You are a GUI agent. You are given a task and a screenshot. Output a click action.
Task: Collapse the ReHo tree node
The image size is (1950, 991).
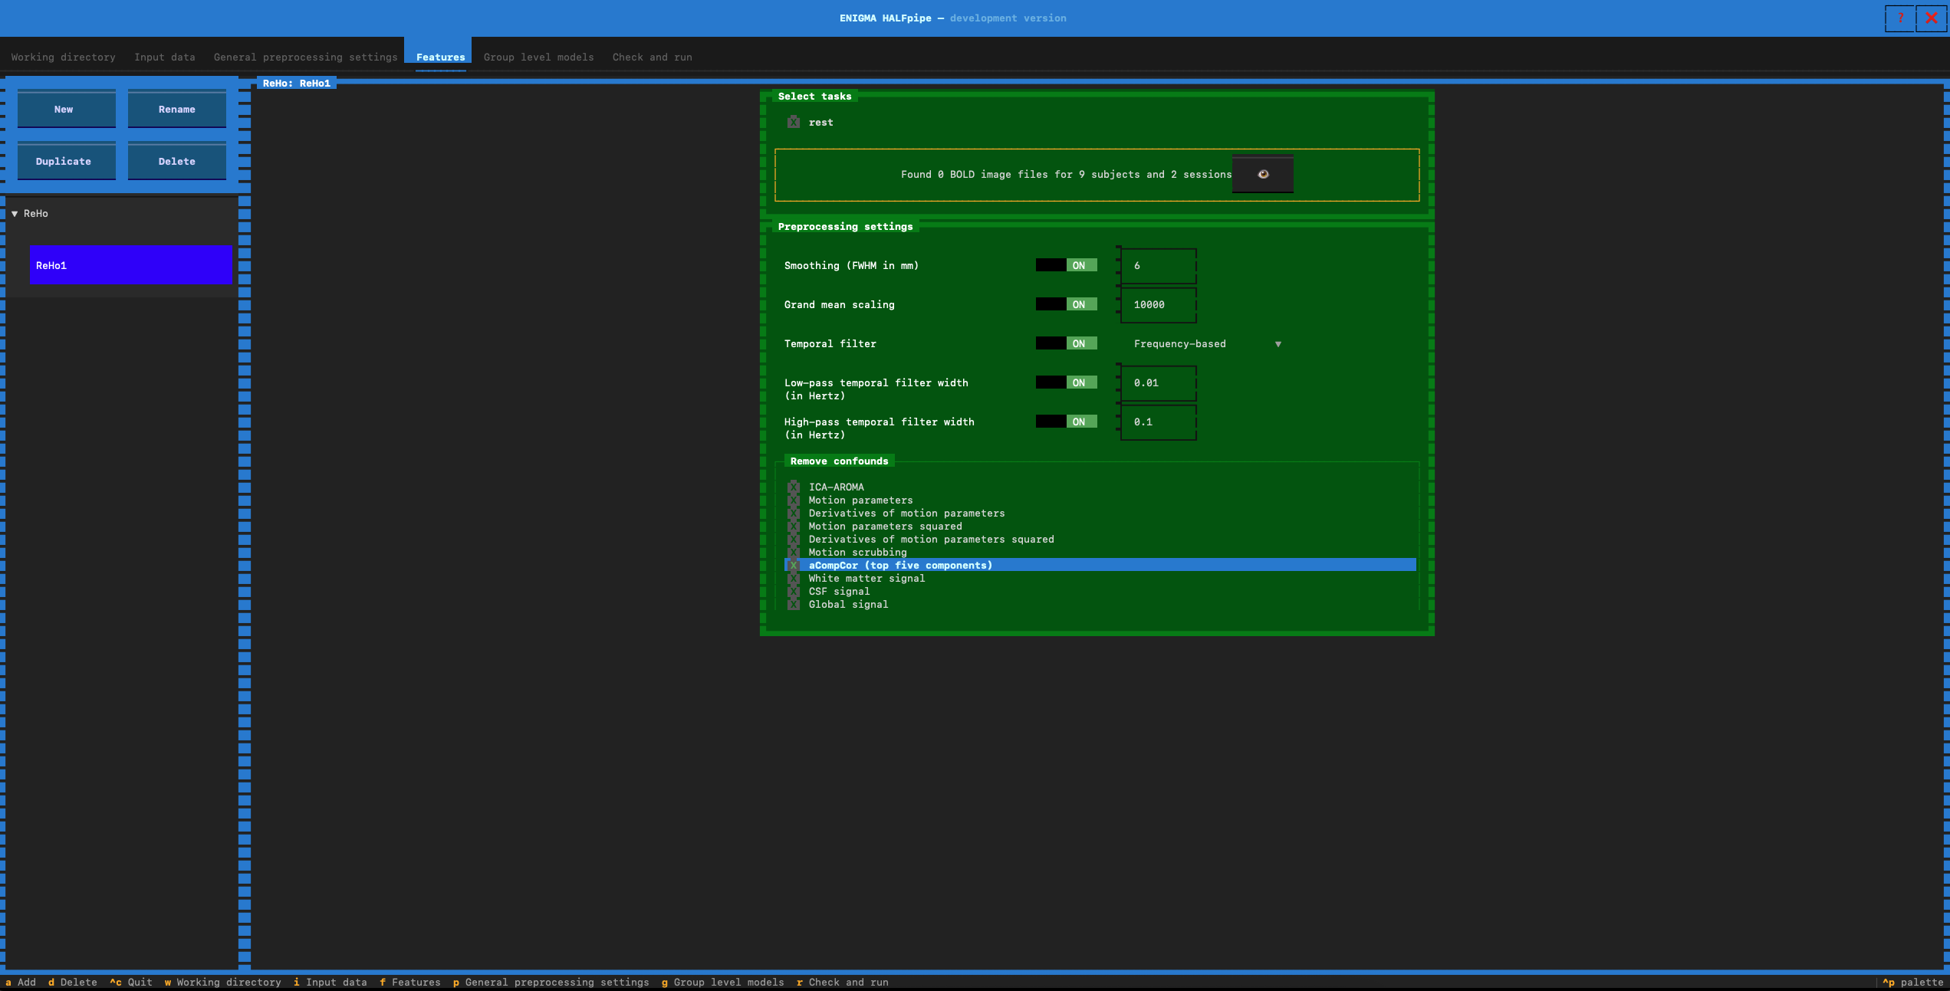click(x=15, y=213)
